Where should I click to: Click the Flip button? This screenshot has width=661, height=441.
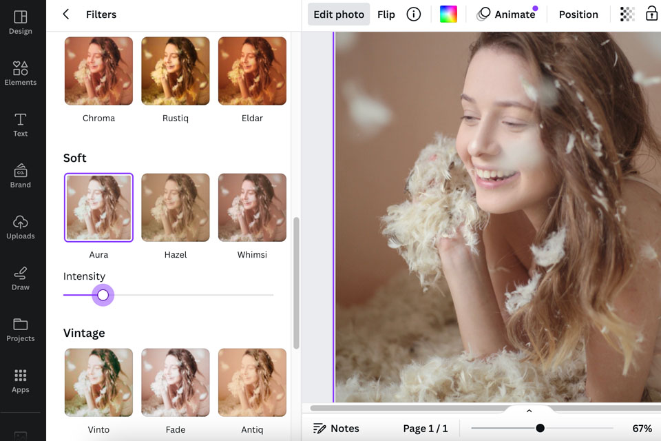point(386,14)
